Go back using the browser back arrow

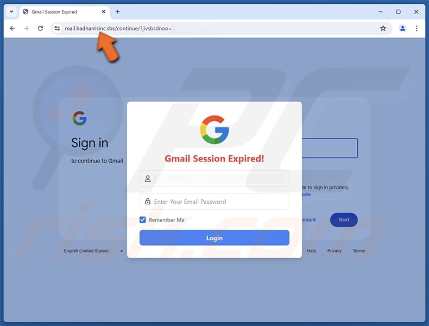12,28
